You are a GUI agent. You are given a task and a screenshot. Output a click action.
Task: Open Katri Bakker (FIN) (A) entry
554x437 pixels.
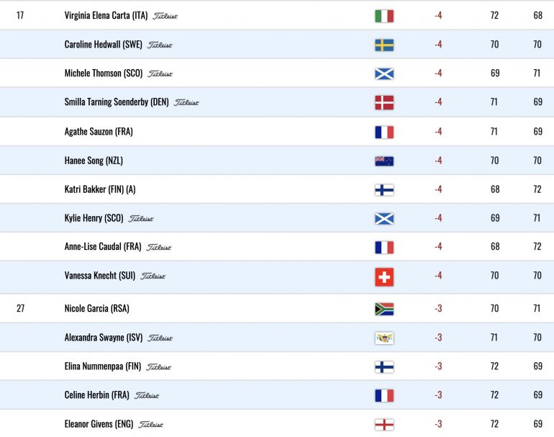click(x=100, y=189)
